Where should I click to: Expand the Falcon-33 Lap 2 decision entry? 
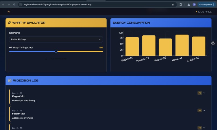204,110
